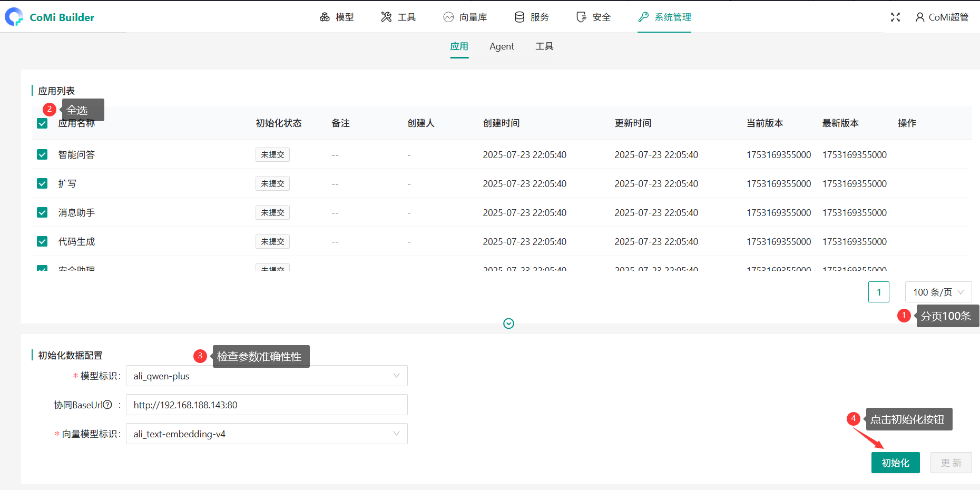
Task: Toggle fullscreen mode icon
Action: tap(895, 17)
